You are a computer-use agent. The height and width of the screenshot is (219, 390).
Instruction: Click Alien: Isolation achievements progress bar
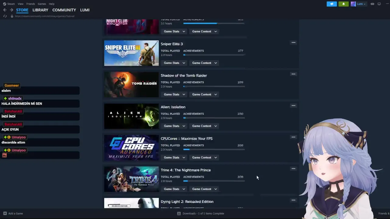[x=214, y=118]
